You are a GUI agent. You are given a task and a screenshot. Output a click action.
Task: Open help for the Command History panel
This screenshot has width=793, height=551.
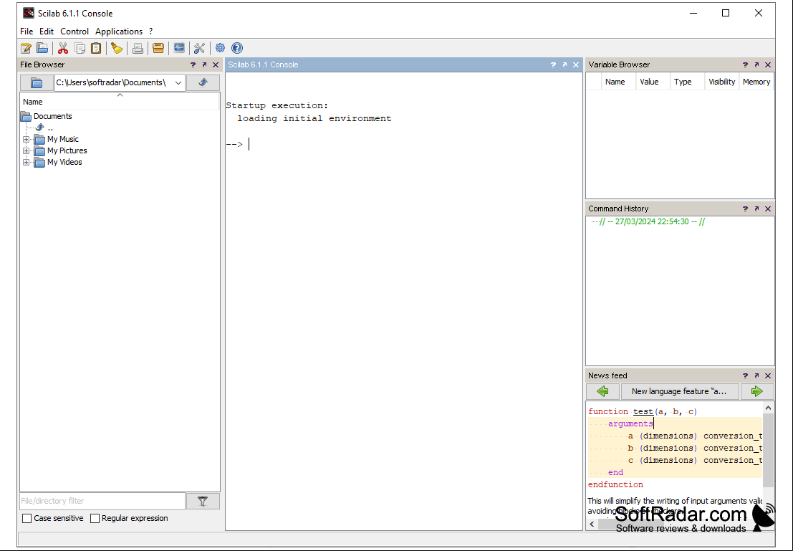745,209
